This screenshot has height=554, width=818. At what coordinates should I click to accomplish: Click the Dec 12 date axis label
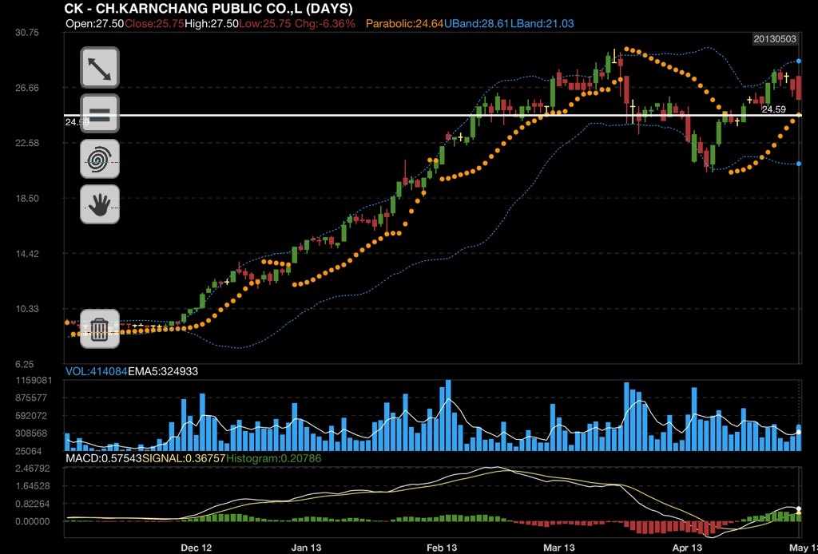coord(197,548)
